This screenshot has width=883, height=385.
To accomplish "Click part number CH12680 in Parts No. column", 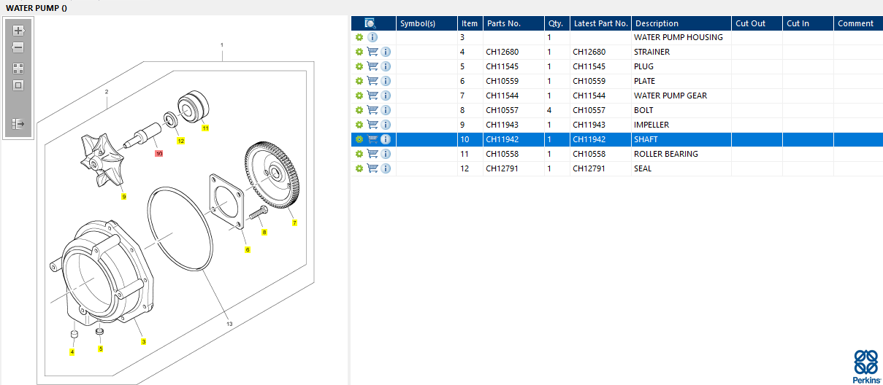I will point(502,52).
